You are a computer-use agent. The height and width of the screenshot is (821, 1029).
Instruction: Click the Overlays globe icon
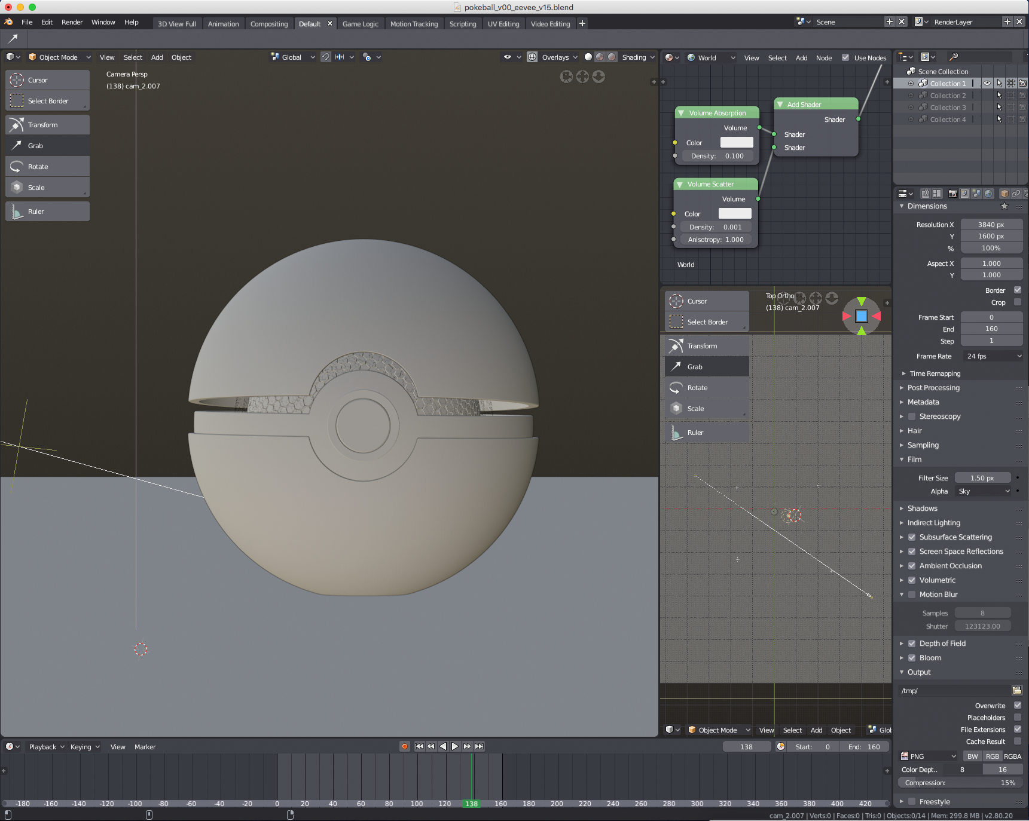(x=532, y=57)
